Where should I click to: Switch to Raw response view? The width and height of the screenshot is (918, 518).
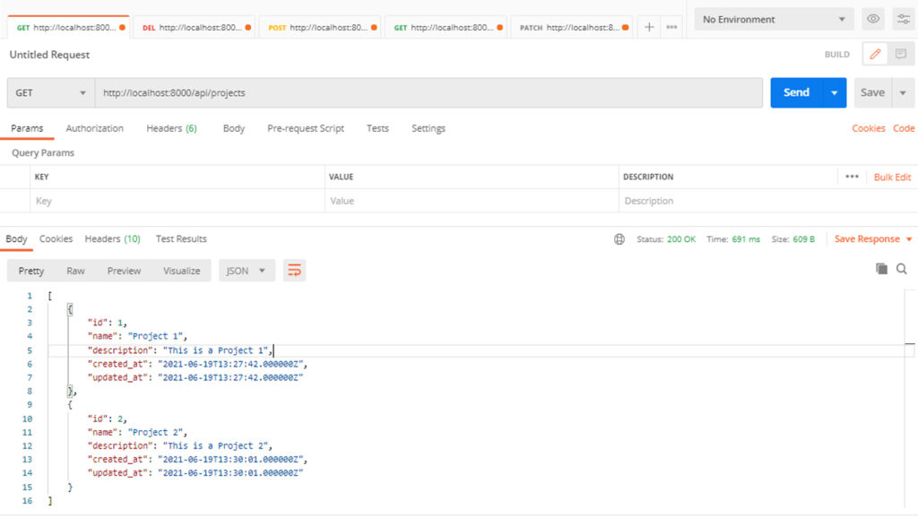pyautogui.click(x=75, y=271)
